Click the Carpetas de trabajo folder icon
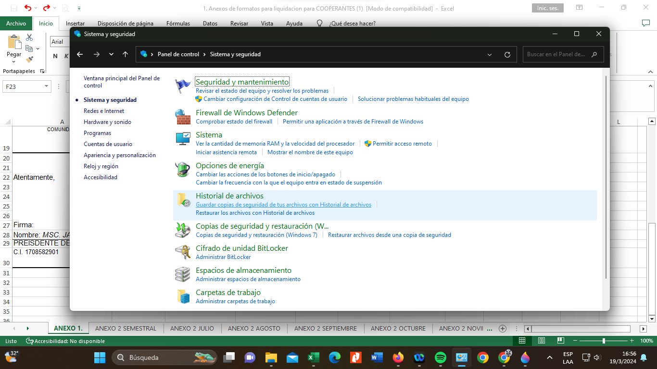Image resolution: width=657 pixels, height=369 pixels. pyautogui.click(x=183, y=296)
